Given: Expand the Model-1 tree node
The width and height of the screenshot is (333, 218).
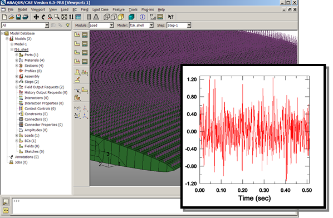Looking at the screenshot, I should coord(12,44).
